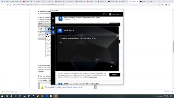Close the Chrome download bar
174x98 pixels.
(x=172, y=92)
